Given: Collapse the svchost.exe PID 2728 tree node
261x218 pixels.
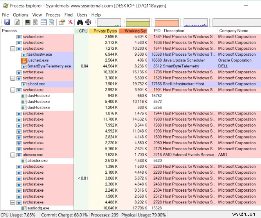Looking at the screenshot, I should [x=13, y=202].
